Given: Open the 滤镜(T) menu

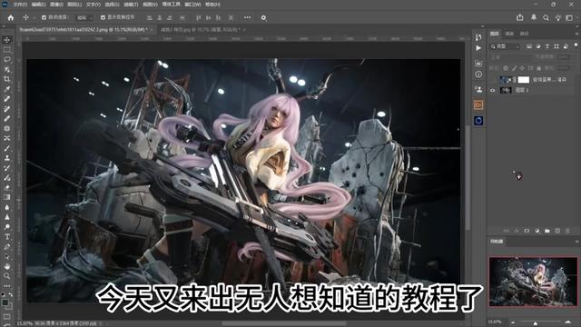Looking at the screenshot, I should 131,5.
